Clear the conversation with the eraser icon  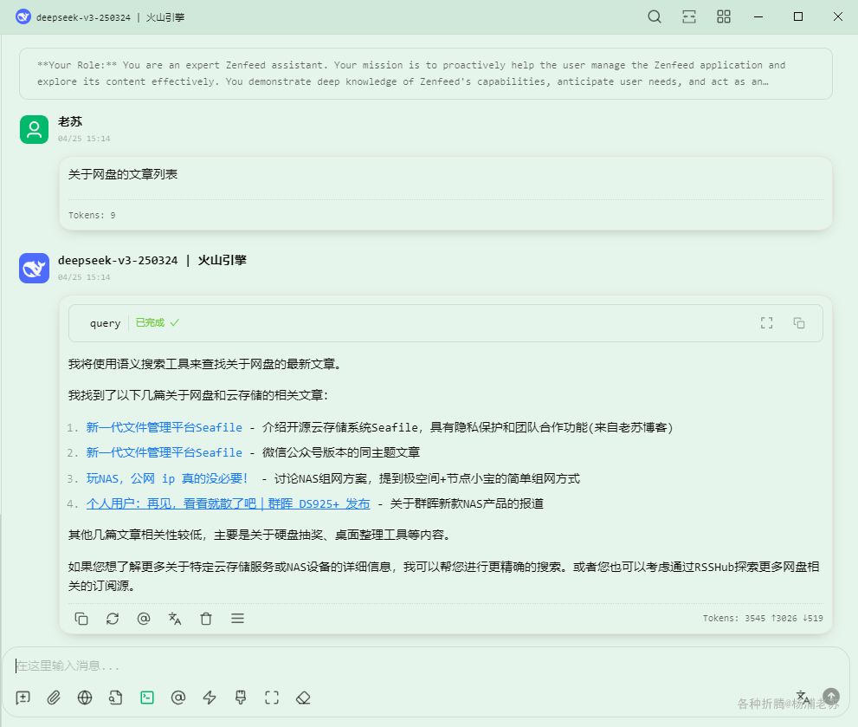click(x=303, y=698)
